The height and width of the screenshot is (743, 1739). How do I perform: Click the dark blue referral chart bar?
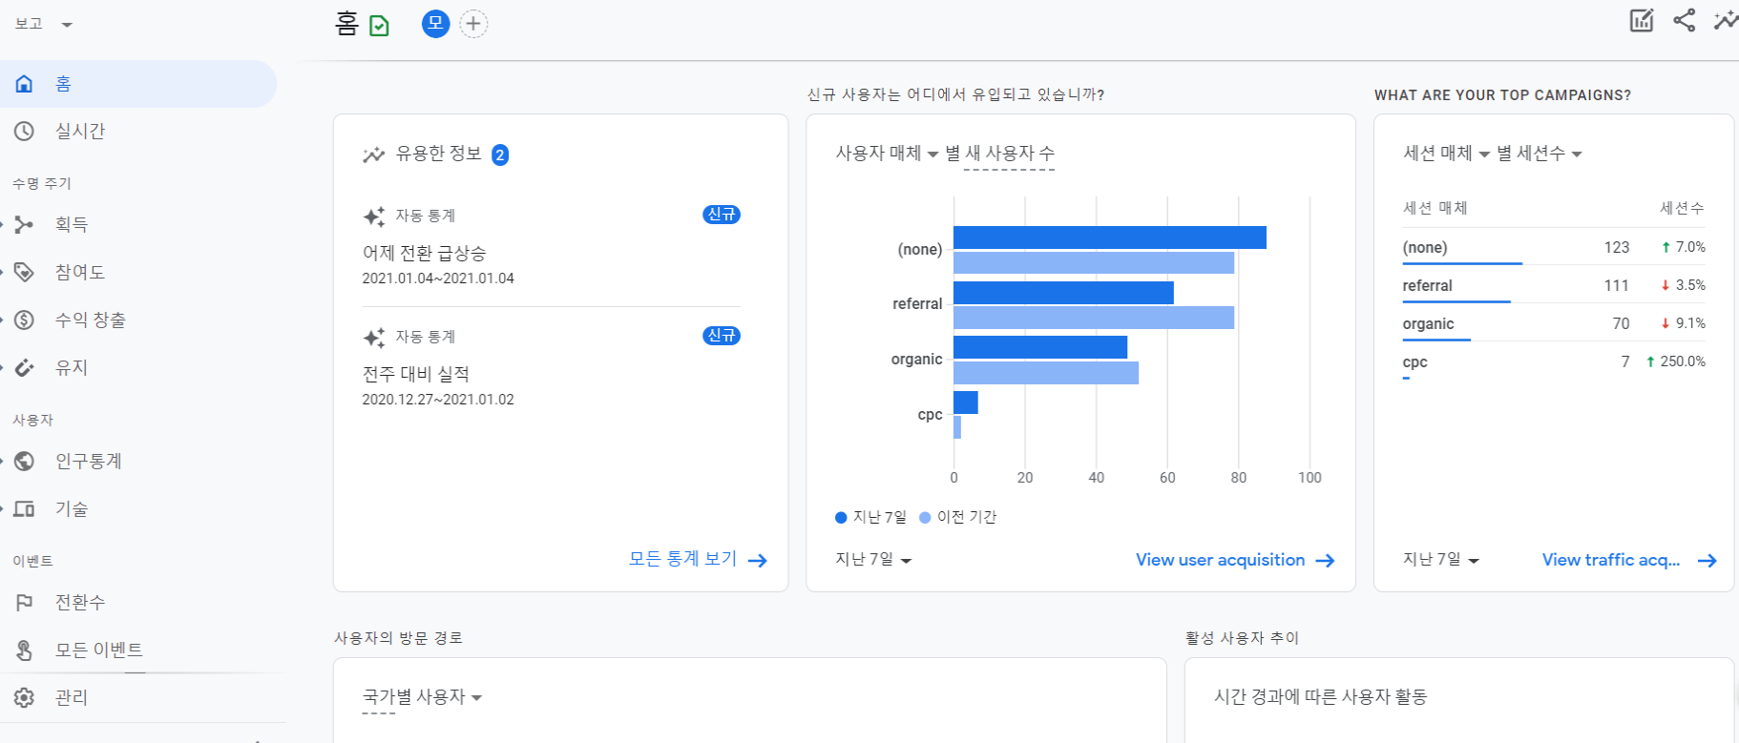[1063, 293]
